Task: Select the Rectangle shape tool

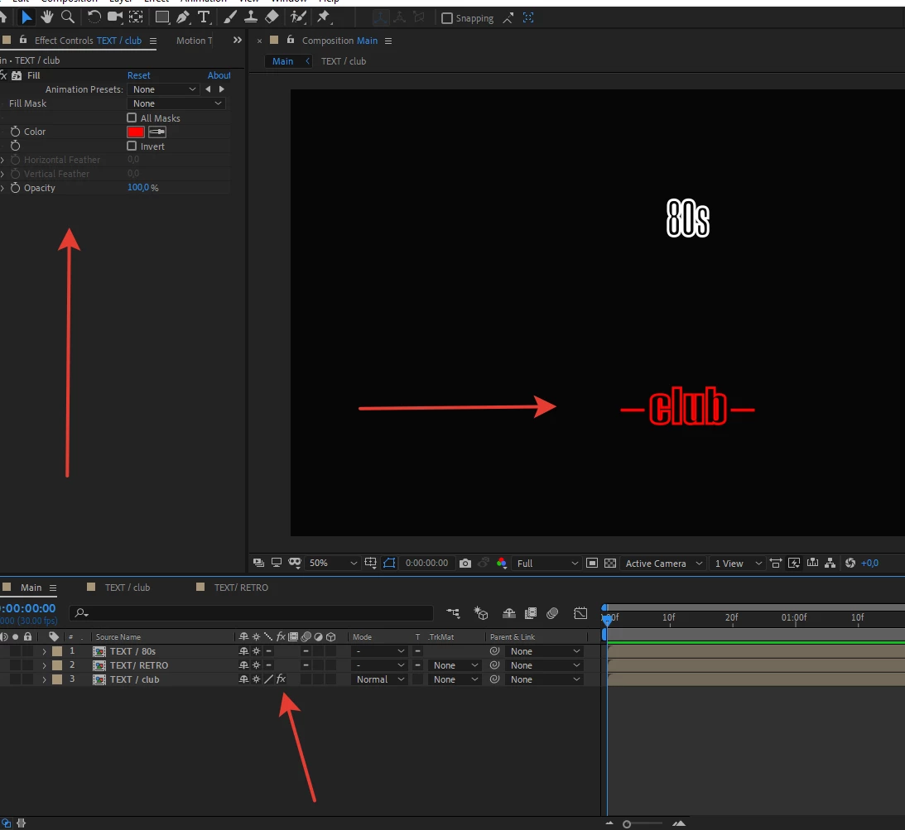Action: [x=162, y=17]
